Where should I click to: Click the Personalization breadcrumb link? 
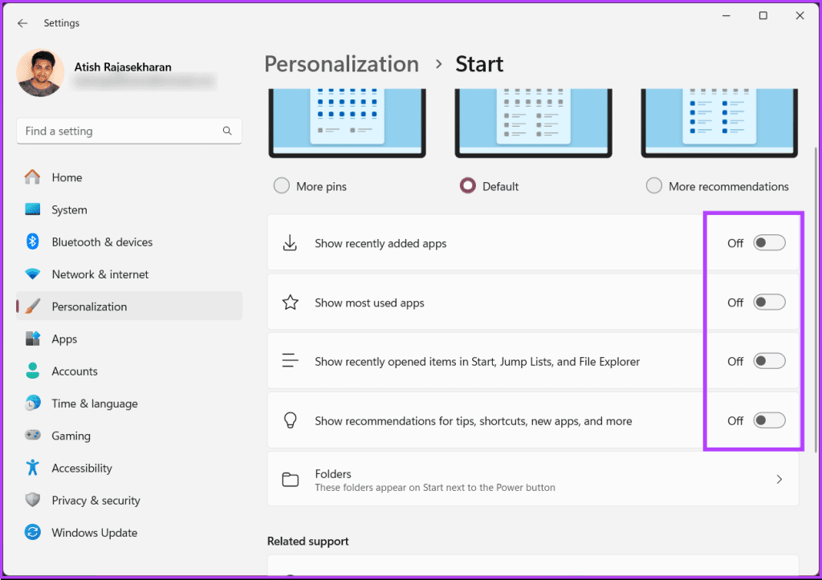coord(341,63)
